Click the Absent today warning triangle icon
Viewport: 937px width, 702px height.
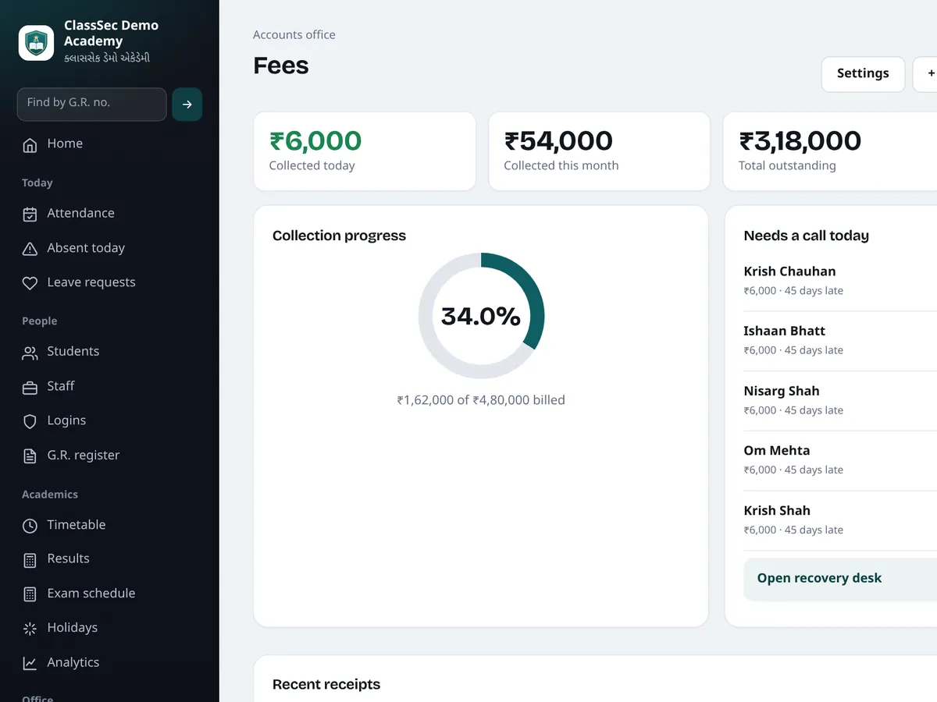30,249
